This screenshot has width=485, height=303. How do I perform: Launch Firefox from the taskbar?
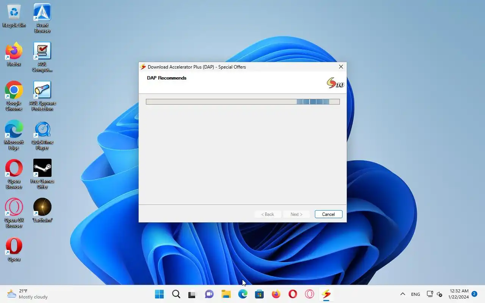(276, 294)
